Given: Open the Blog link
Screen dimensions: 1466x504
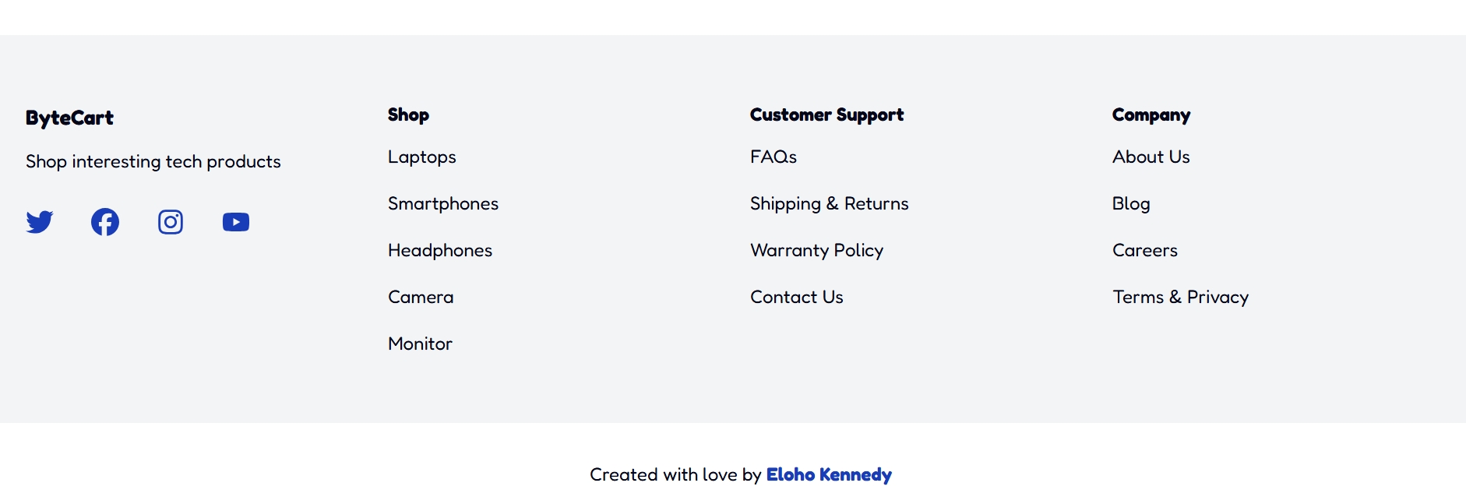Looking at the screenshot, I should coord(1131,204).
